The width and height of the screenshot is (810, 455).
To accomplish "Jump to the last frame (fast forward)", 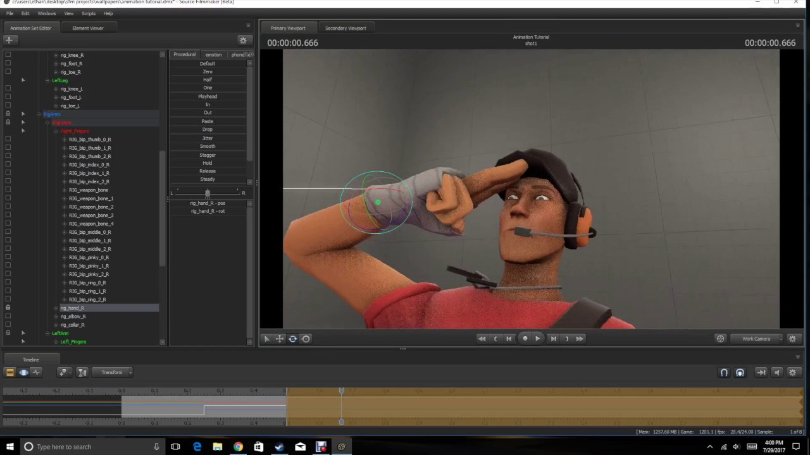I will coord(580,339).
